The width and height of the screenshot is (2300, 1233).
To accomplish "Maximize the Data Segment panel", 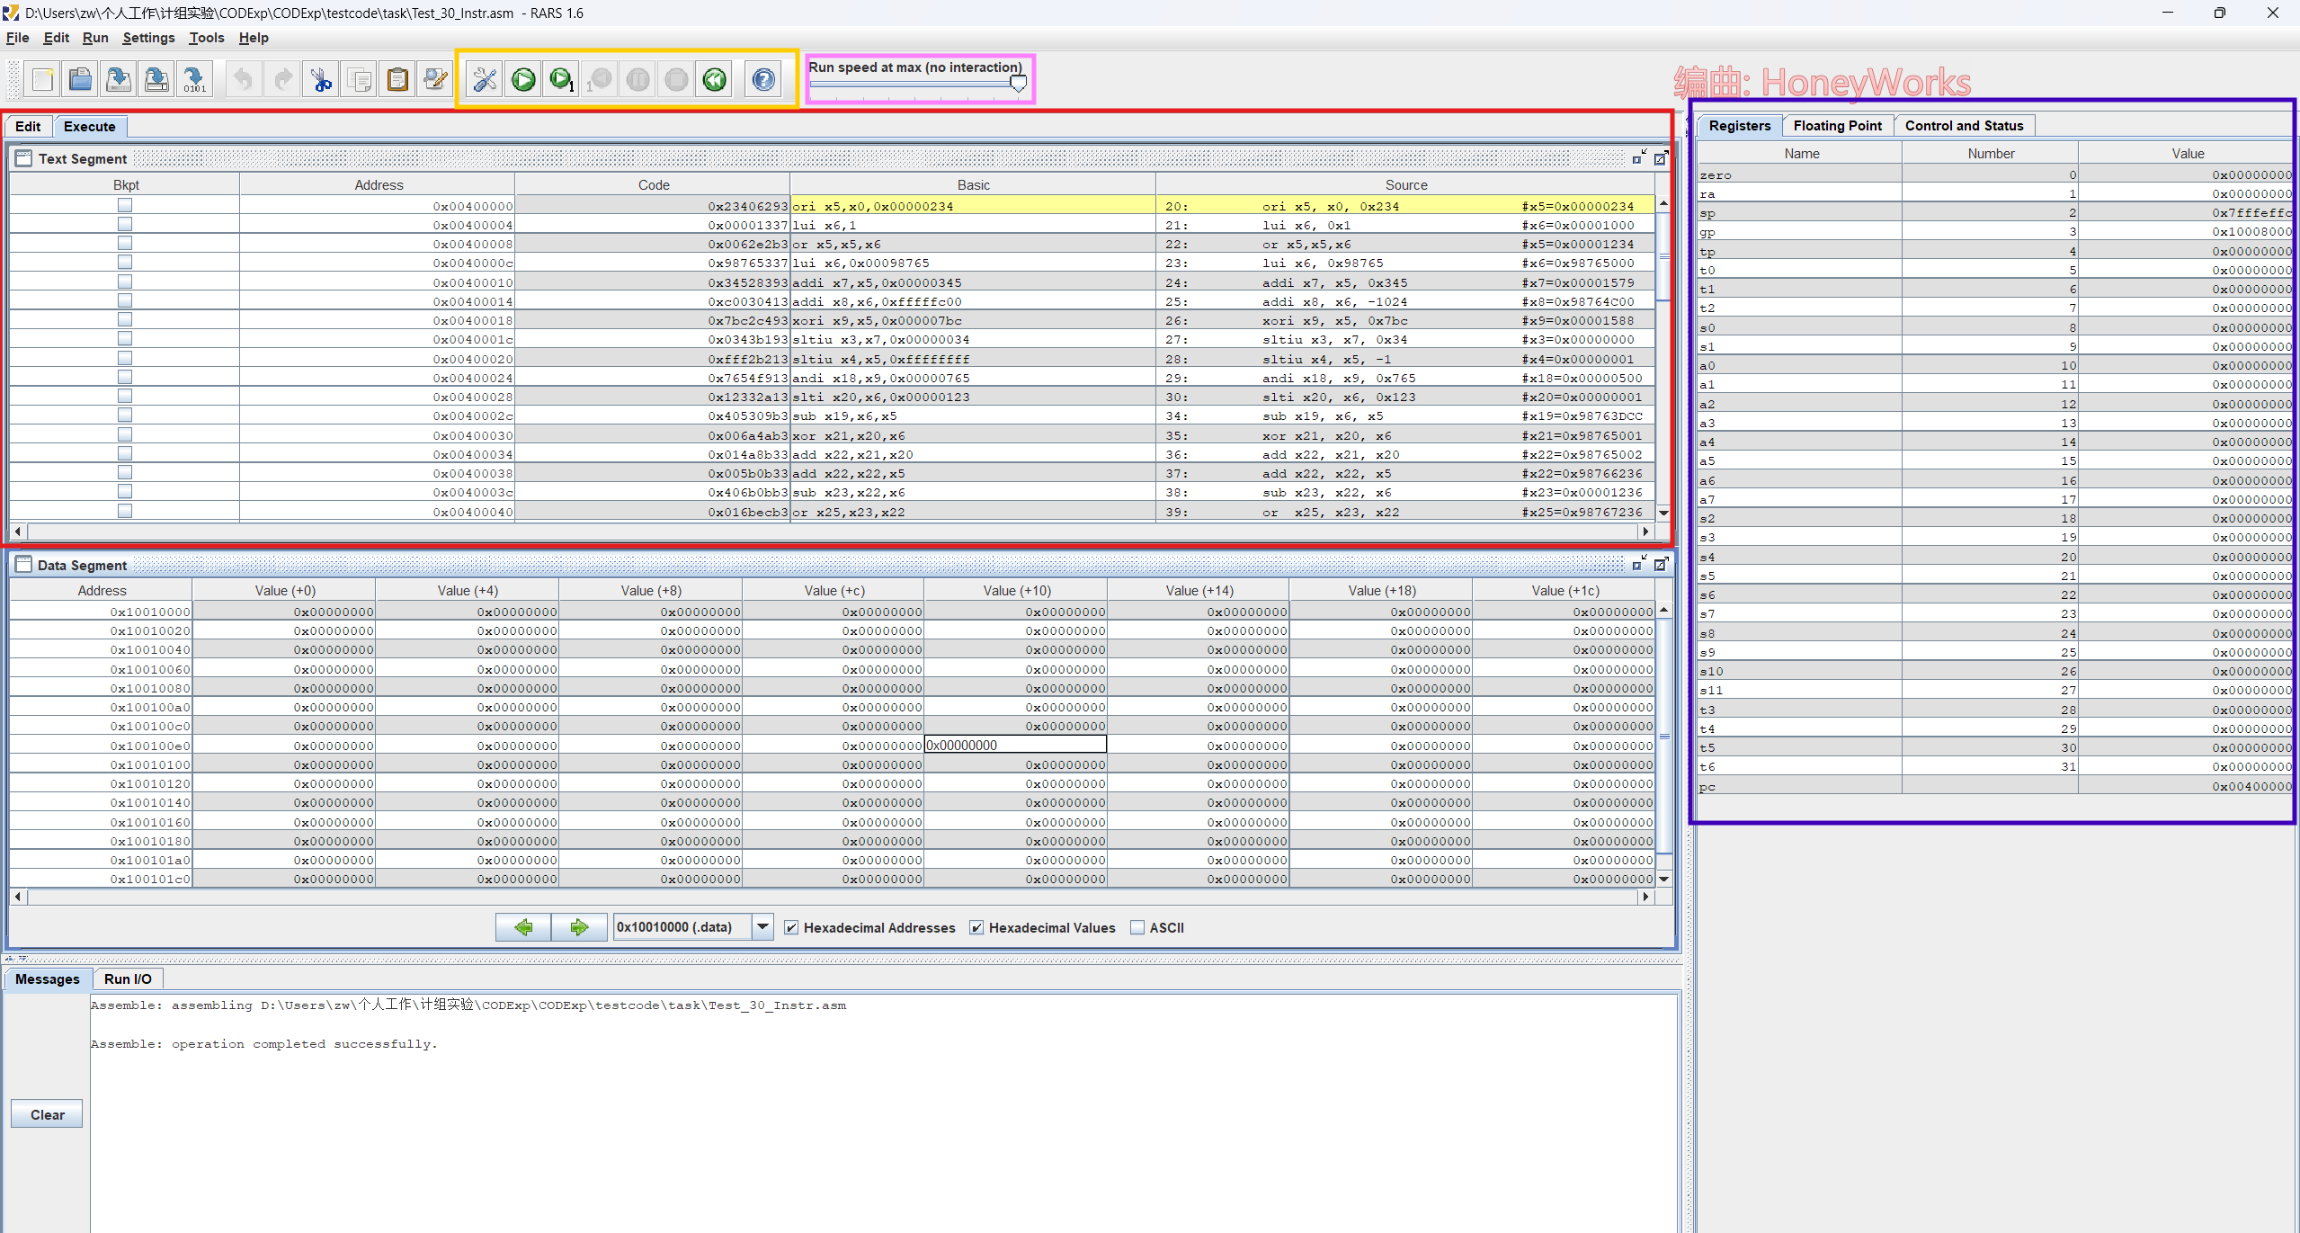I will pos(1660,565).
